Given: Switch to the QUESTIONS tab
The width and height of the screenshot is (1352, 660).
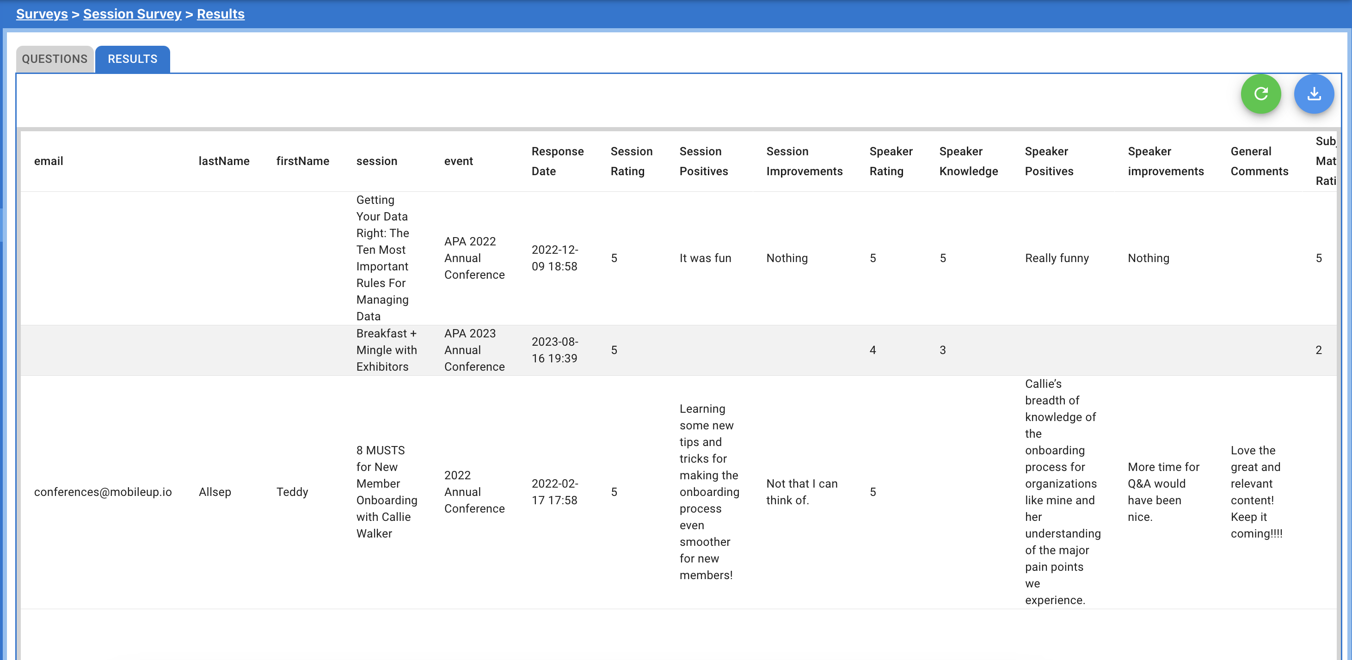Looking at the screenshot, I should click(x=55, y=59).
